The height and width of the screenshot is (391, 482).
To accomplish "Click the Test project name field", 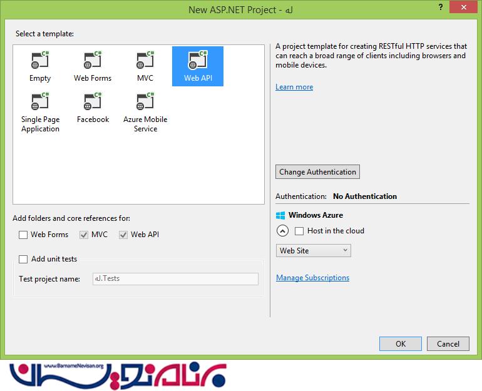I will click(x=175, y=279).
